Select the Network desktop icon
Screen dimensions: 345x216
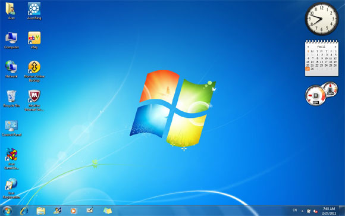click(11, 70)
